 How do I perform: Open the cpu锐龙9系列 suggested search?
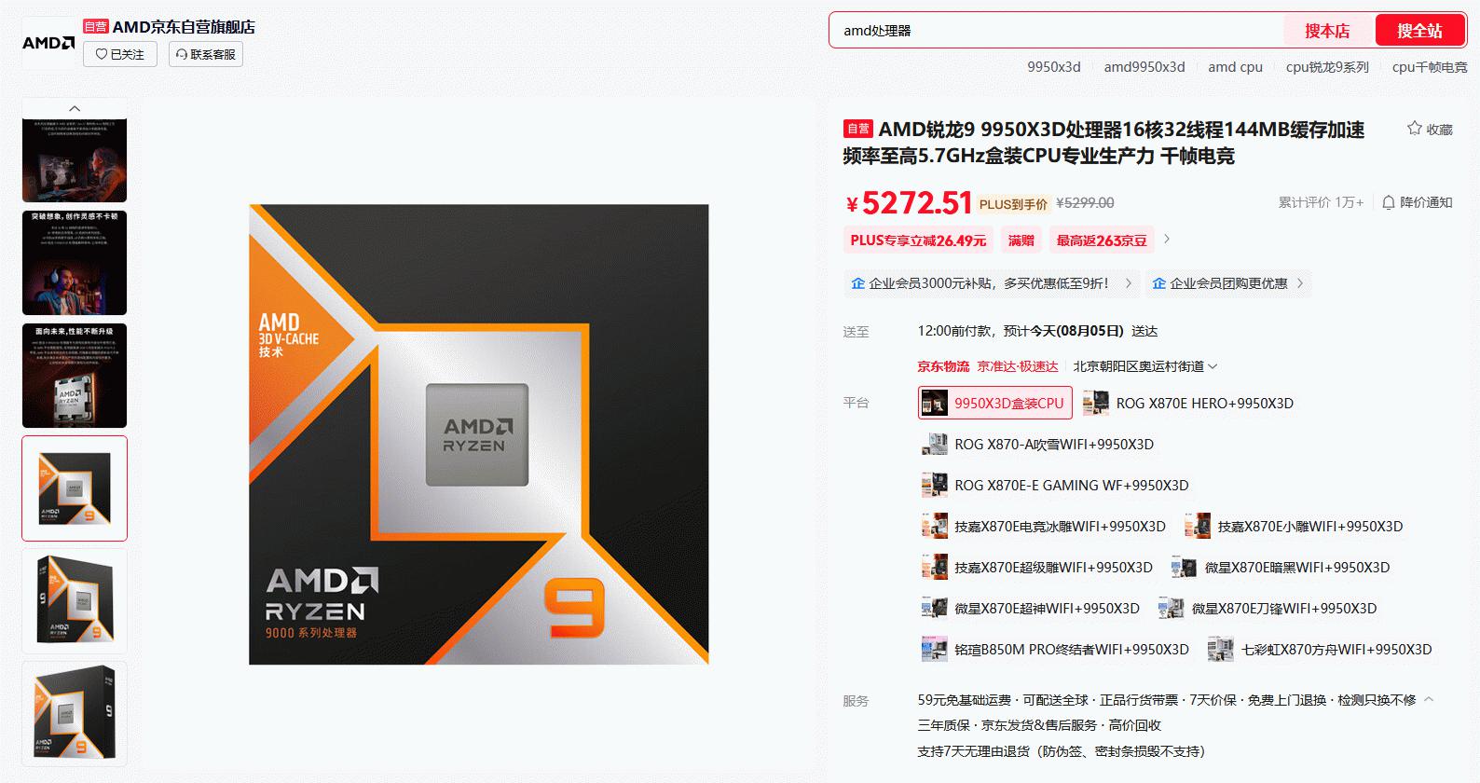1327,67
